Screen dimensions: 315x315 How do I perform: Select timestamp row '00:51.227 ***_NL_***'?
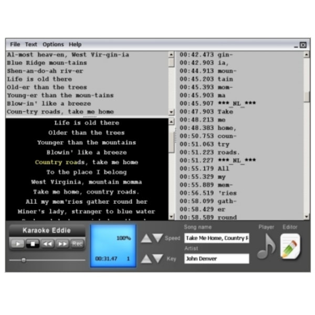pos(217,160)
